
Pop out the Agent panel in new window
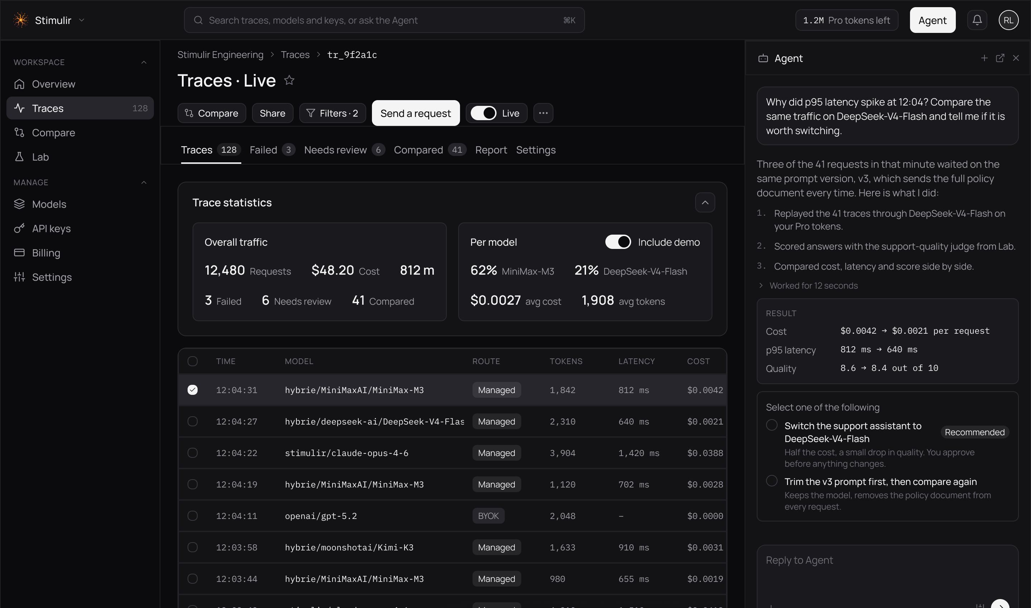1000,58
